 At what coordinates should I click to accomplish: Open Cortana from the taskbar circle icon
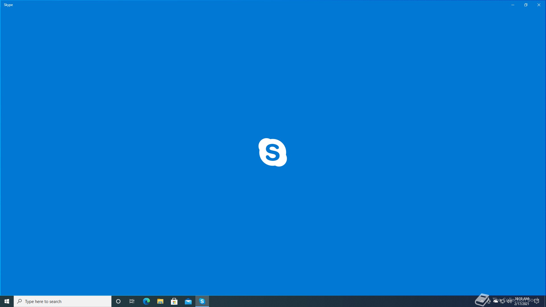click(118, 301)
